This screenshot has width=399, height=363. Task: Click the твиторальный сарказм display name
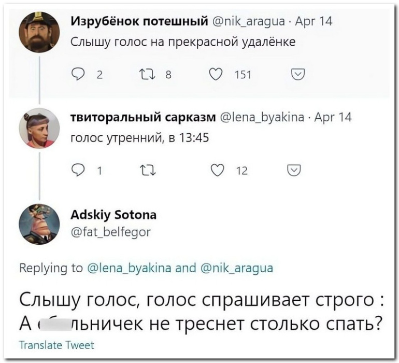coord(143,118)
